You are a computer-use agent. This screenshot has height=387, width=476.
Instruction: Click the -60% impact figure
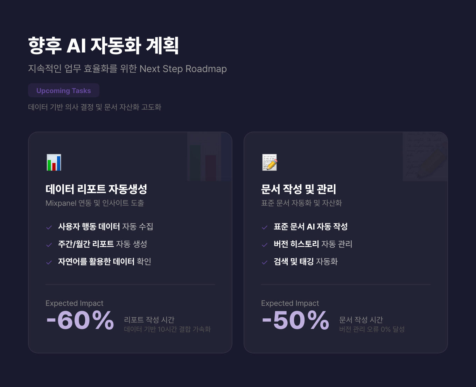coord(80,320)
